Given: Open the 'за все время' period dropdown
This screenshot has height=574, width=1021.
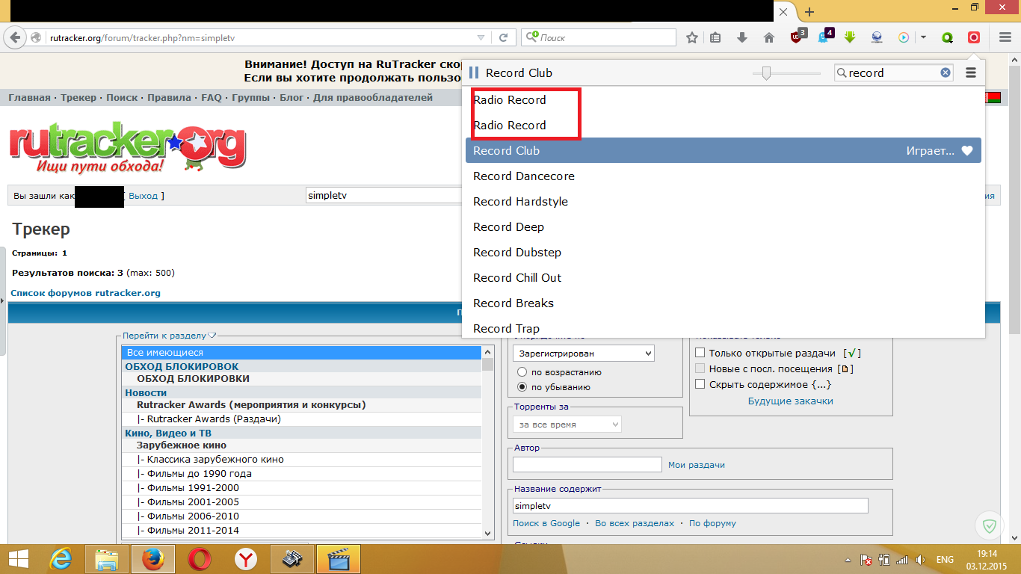Looking at the screenshot, I should coord(567,424).
